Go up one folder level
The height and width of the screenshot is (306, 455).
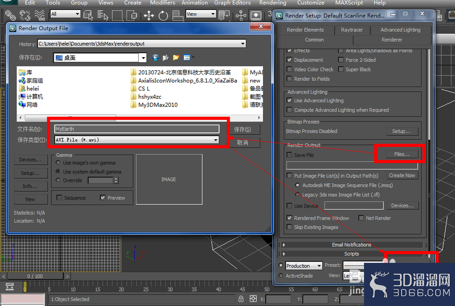[x=166, y=58]
